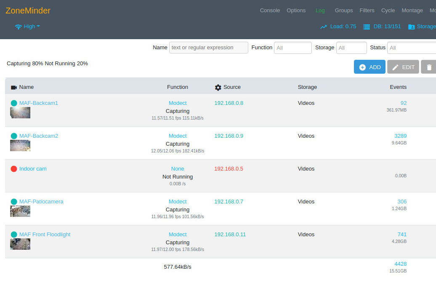Open the 3289 events link
Viewport: 436px width, 283px height.
[400, 136]
